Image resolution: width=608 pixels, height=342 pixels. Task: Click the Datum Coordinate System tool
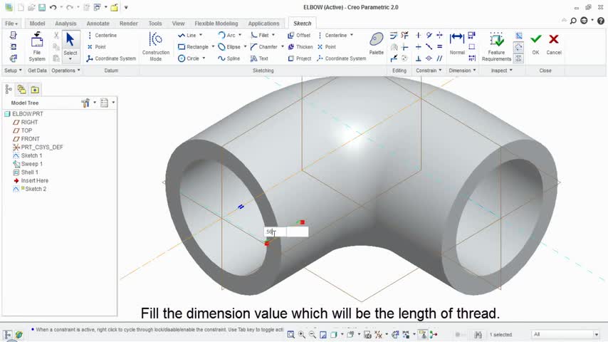click(x=111, y=58)
